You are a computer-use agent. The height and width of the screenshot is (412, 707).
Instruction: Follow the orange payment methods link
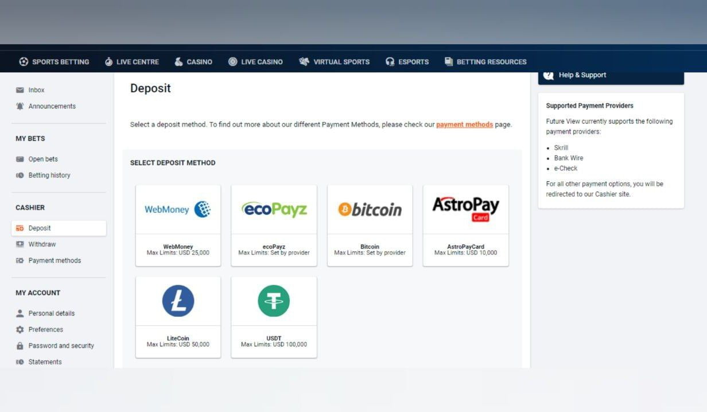click(464, 124)
